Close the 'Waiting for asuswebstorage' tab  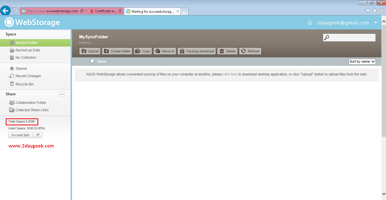pos(178,12)
